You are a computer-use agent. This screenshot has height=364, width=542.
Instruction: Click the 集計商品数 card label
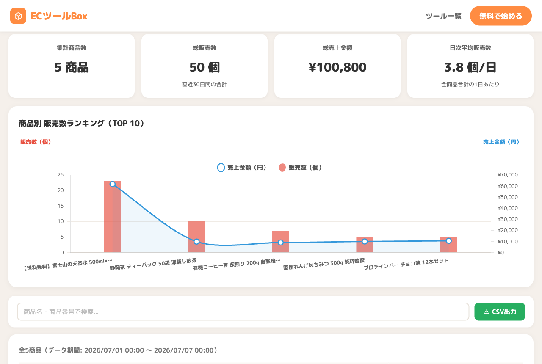click(72, 48)
